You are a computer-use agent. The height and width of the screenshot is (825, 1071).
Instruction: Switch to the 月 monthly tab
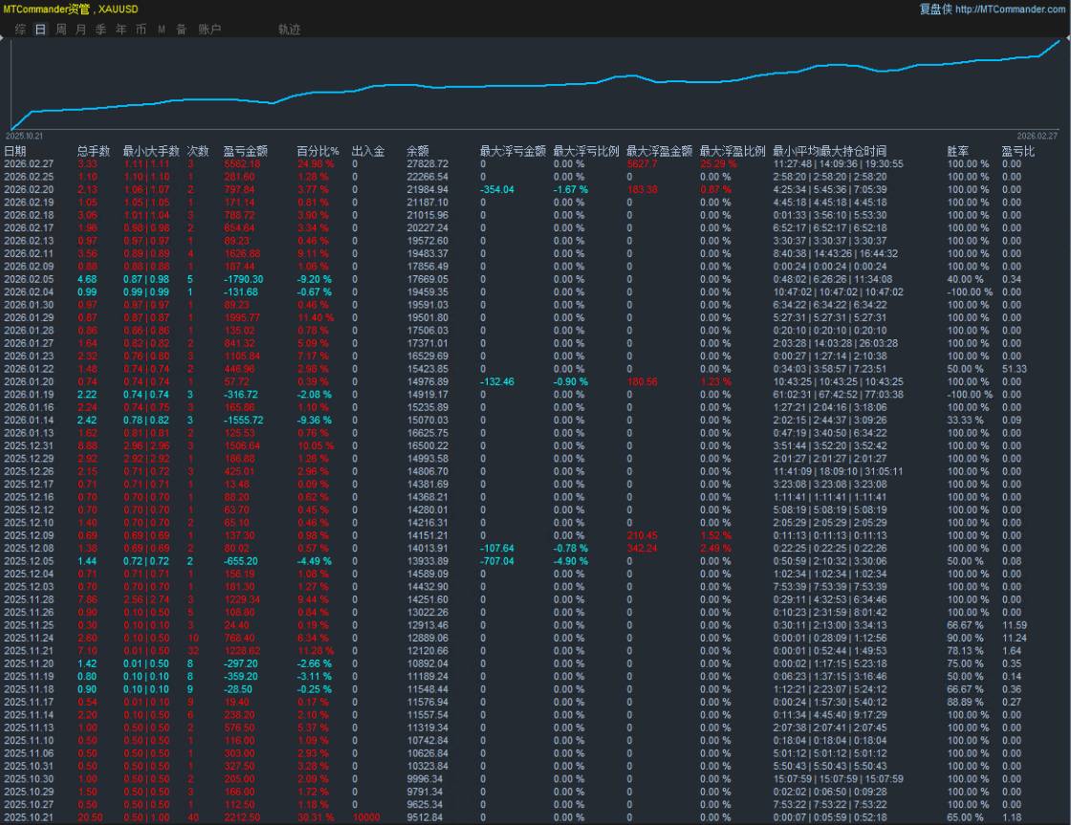[80, 30]
